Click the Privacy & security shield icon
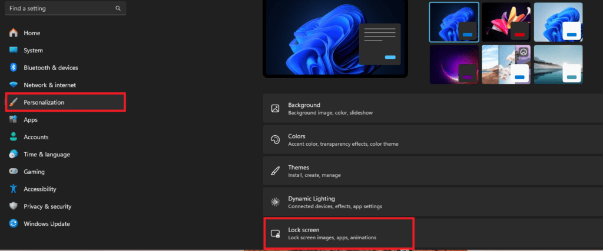 pos(14,206)
